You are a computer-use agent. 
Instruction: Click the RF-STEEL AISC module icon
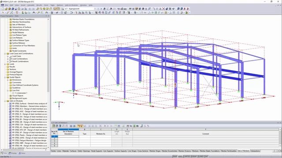(11, 111)
